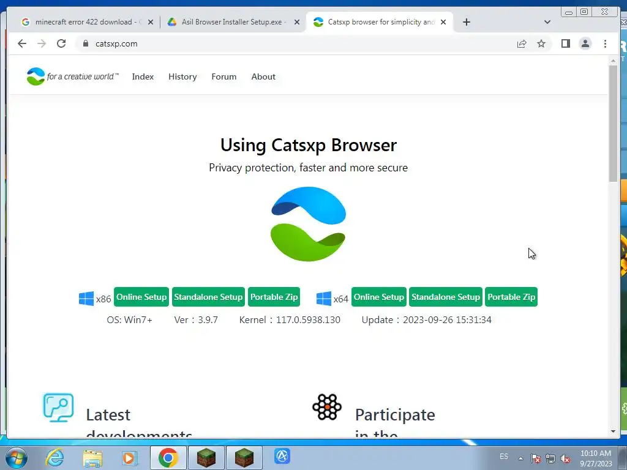Switch to the minecraft error 422 download tab

(x=87, y=22)
